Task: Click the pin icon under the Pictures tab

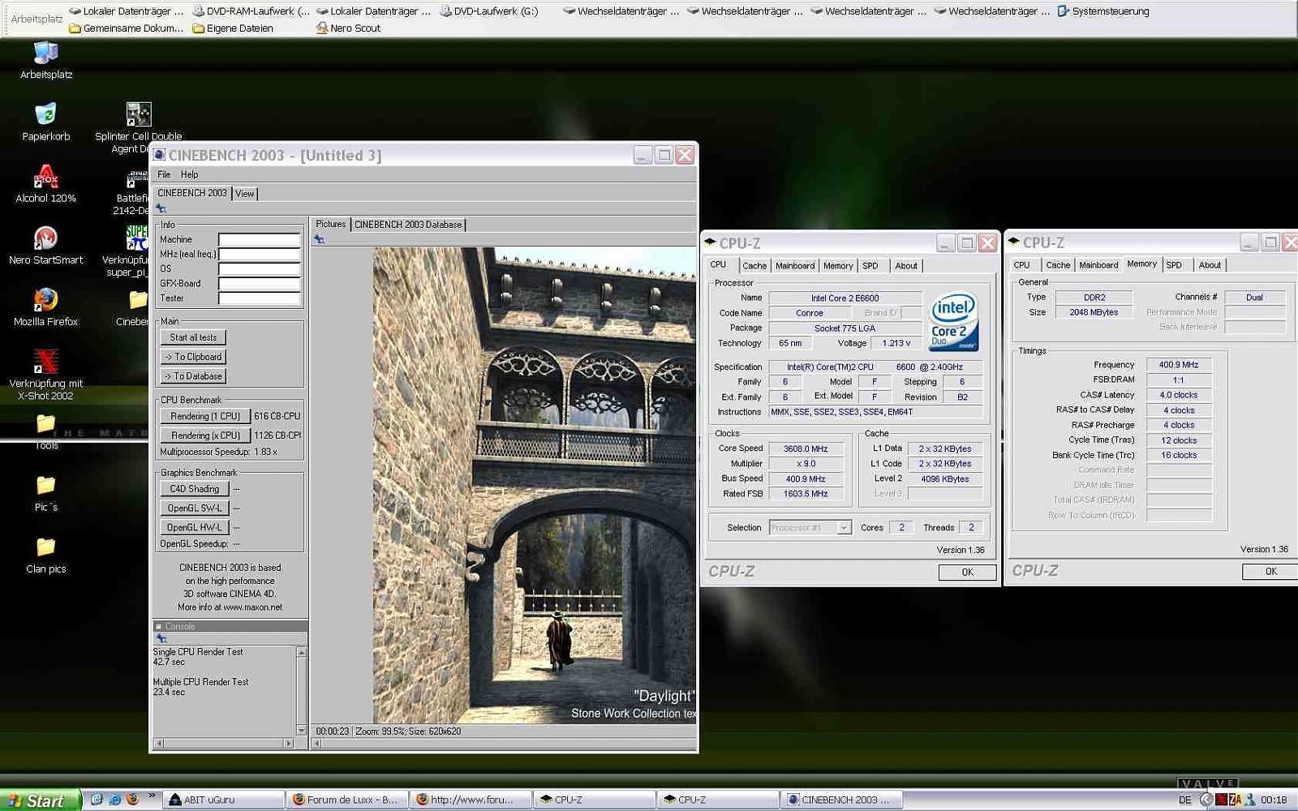Action: tap(320, 239)
